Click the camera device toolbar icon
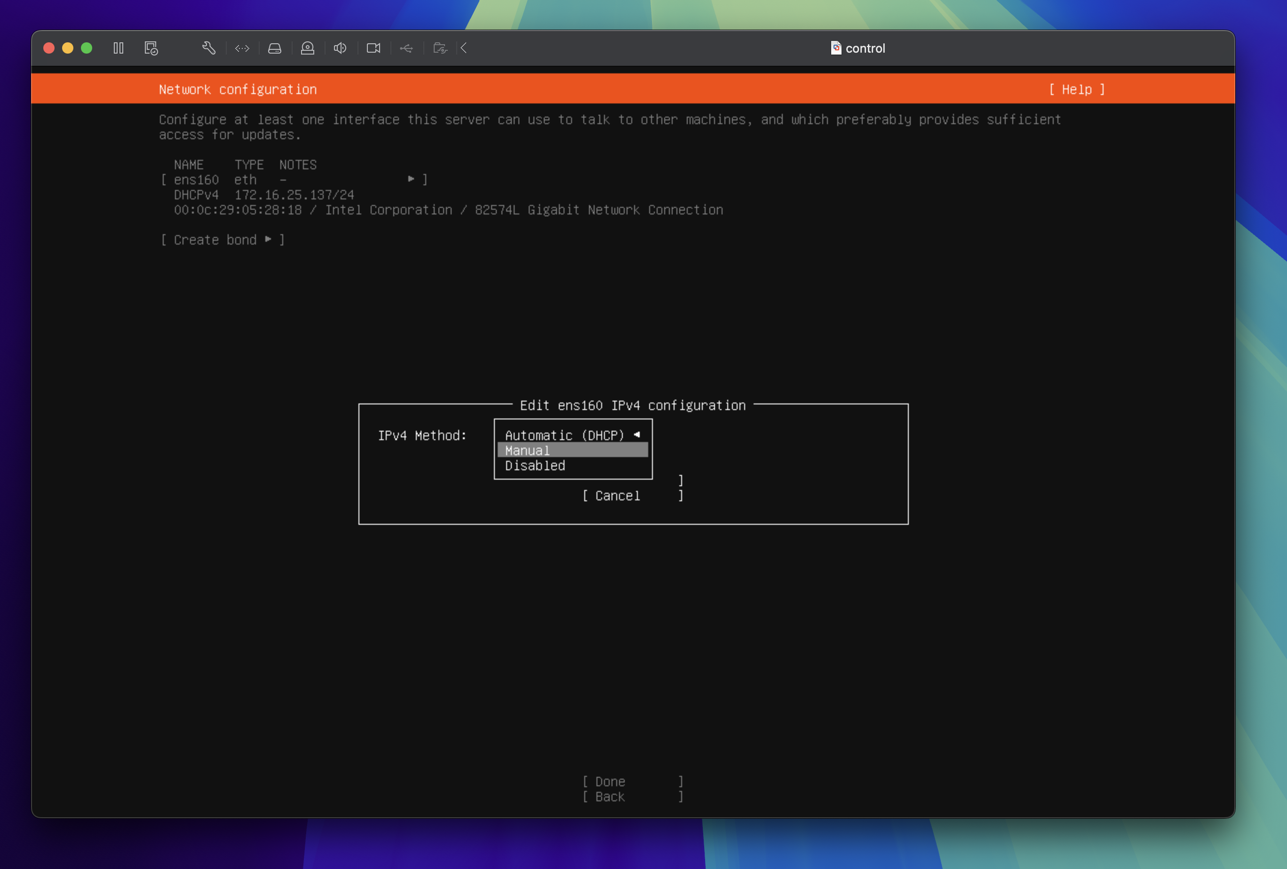 point(307,48)
